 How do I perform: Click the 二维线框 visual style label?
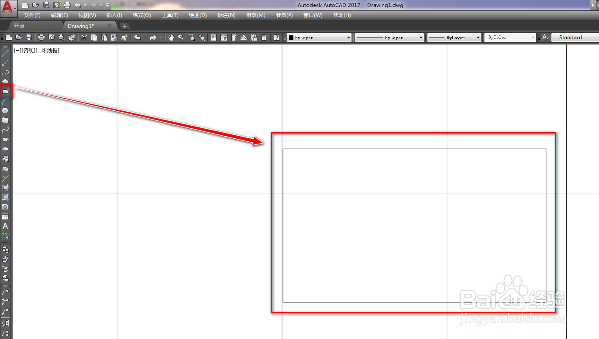click(x=47, y=51)
